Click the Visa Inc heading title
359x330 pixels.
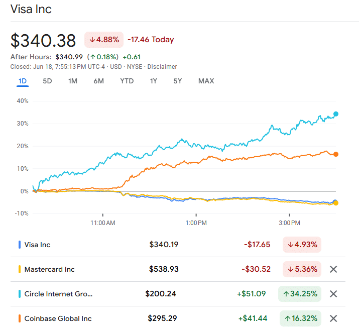tap(31, 10)
